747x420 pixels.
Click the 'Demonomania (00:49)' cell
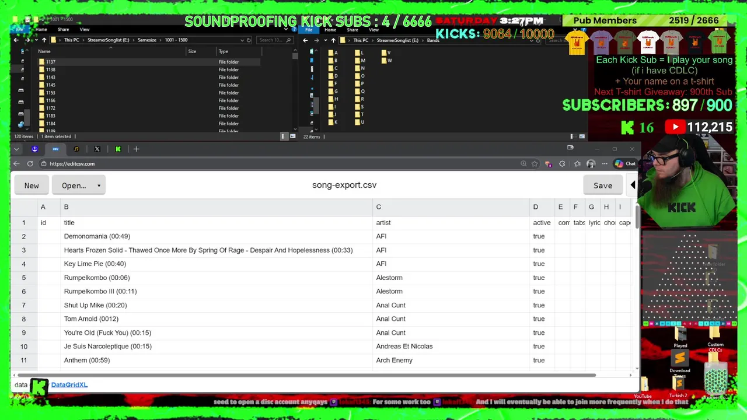click(217, 236)
